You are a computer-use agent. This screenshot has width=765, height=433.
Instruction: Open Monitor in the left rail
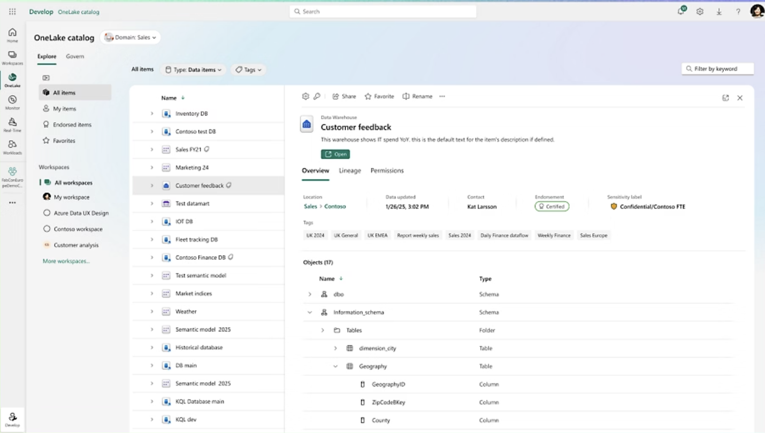coord(12,103)
